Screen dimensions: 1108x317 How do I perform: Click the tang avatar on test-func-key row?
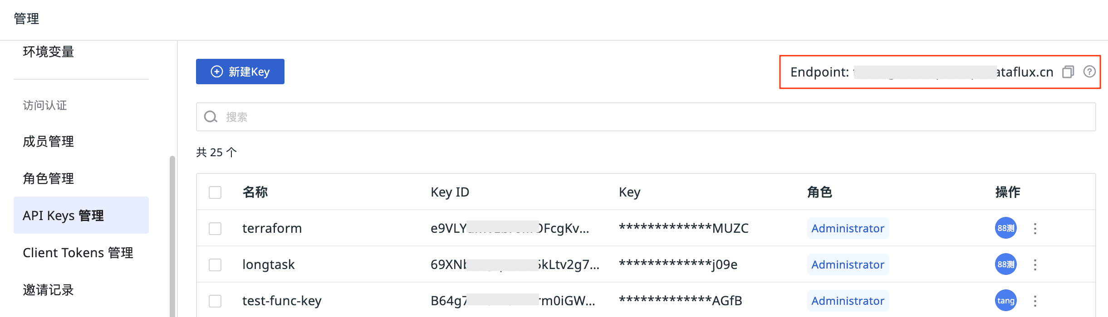point(1005,301)
